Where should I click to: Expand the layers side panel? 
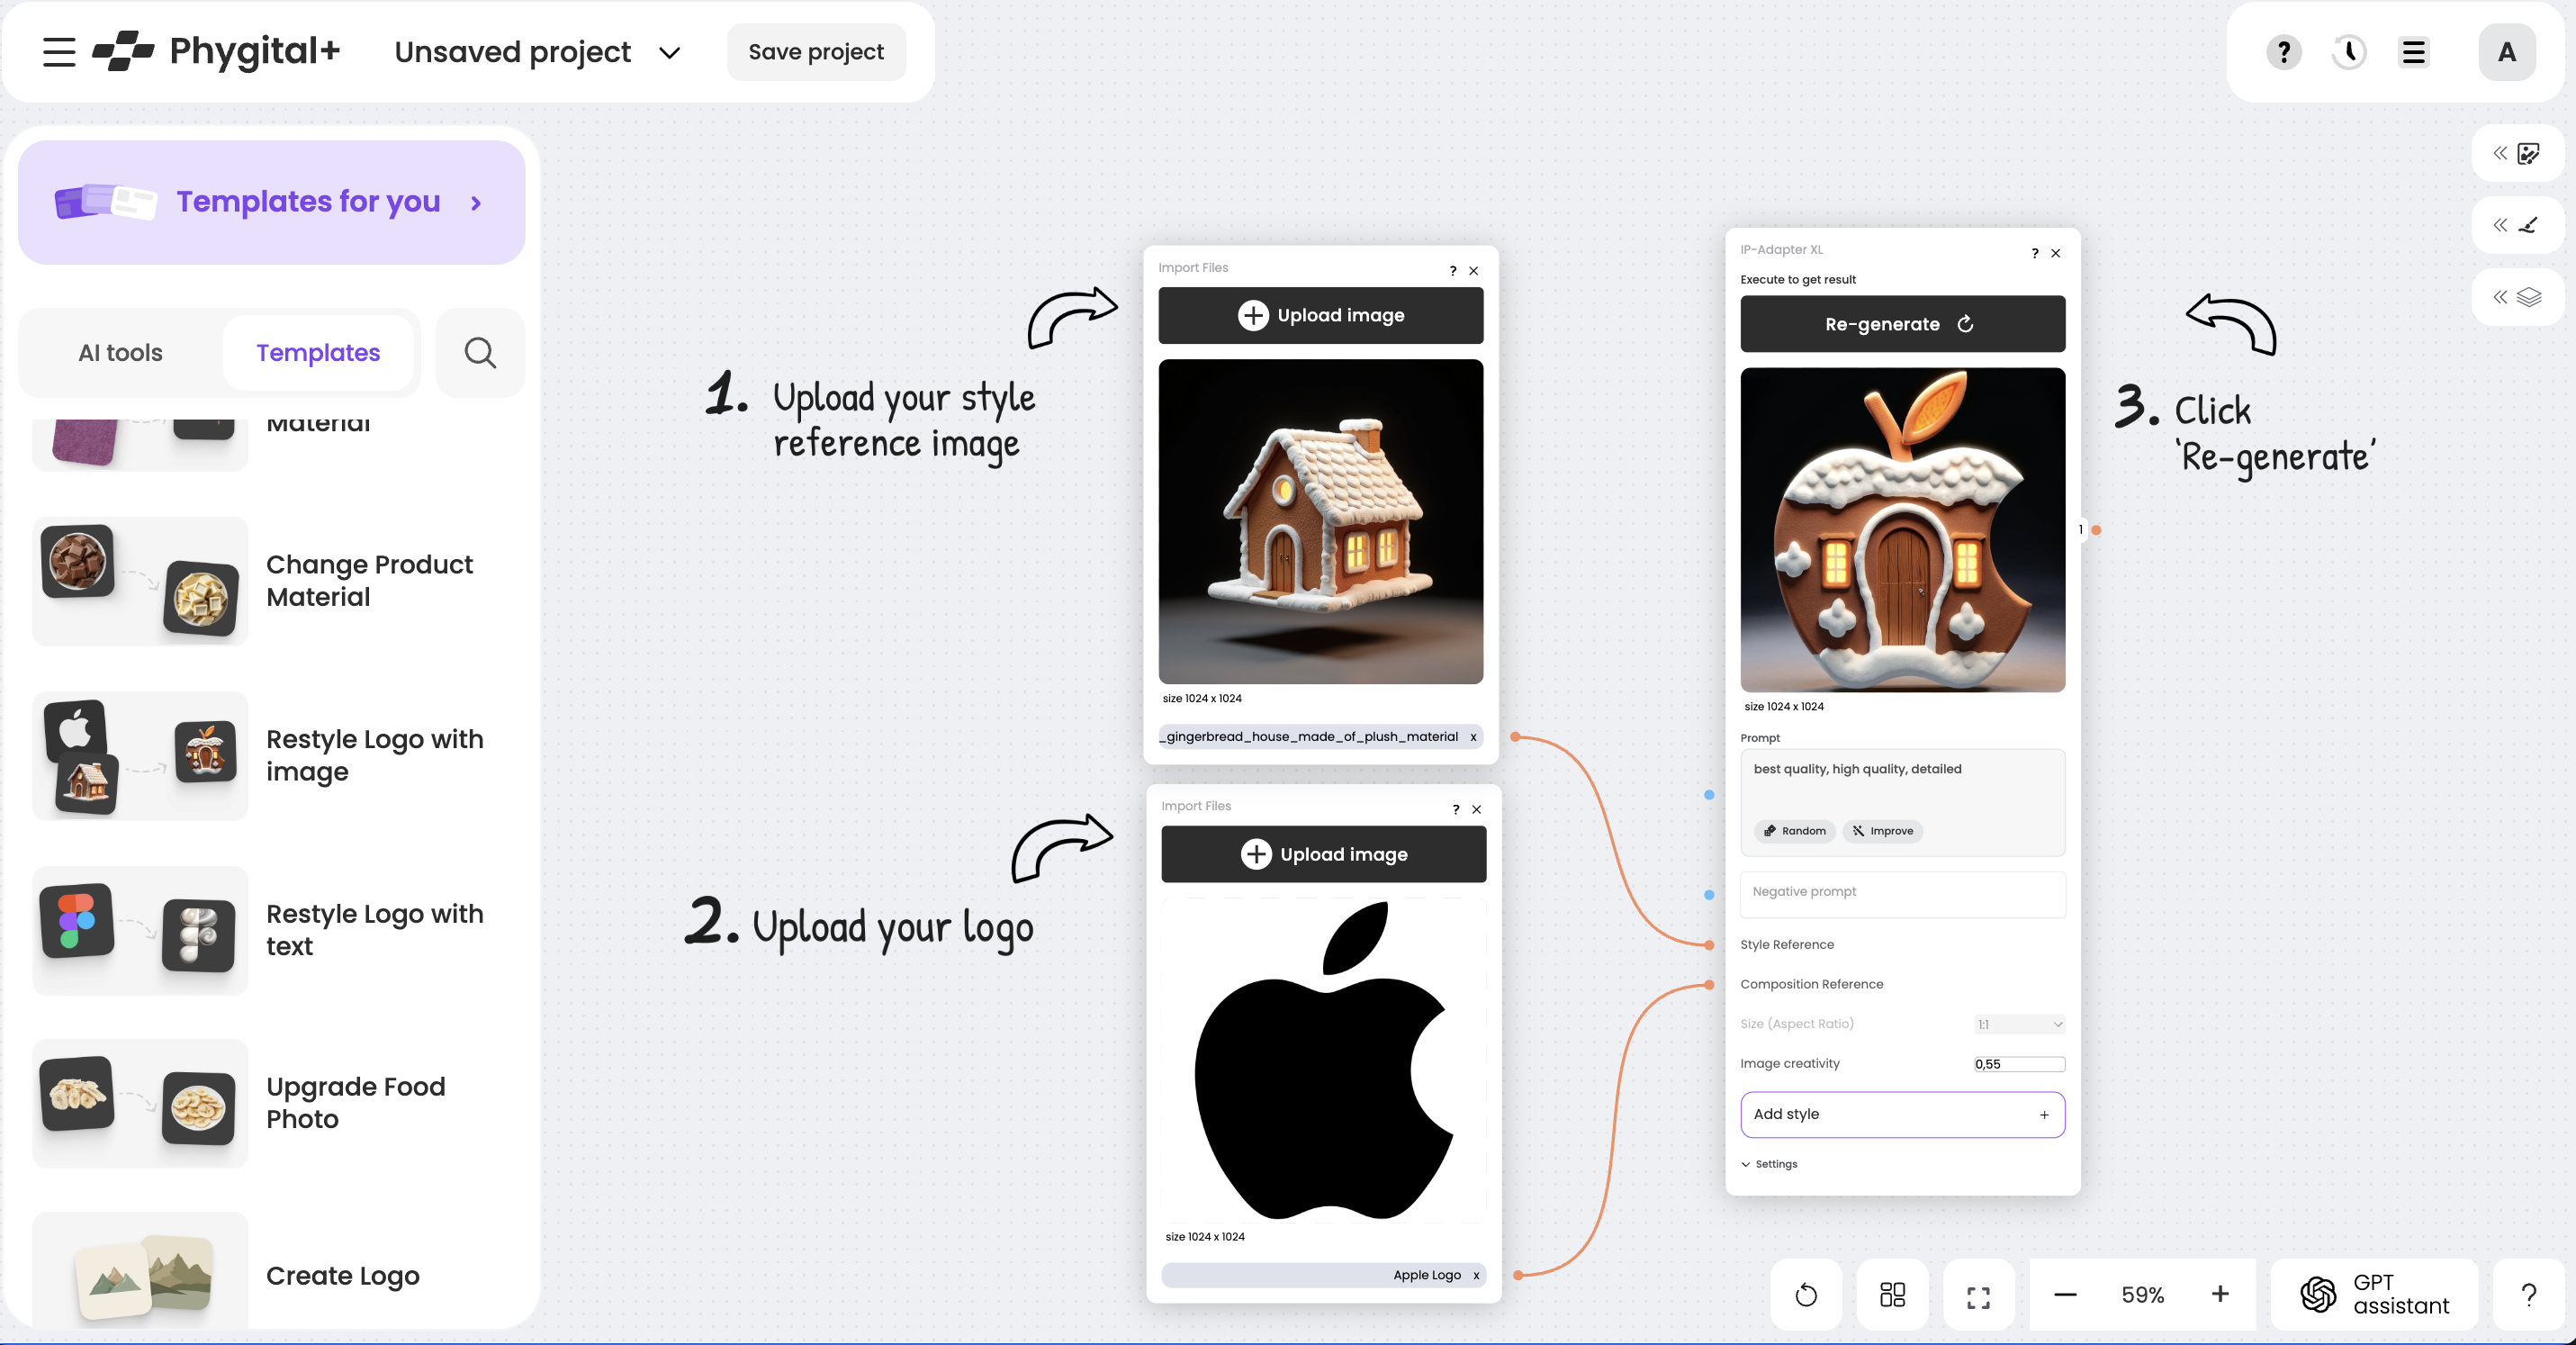point(2517,297)
